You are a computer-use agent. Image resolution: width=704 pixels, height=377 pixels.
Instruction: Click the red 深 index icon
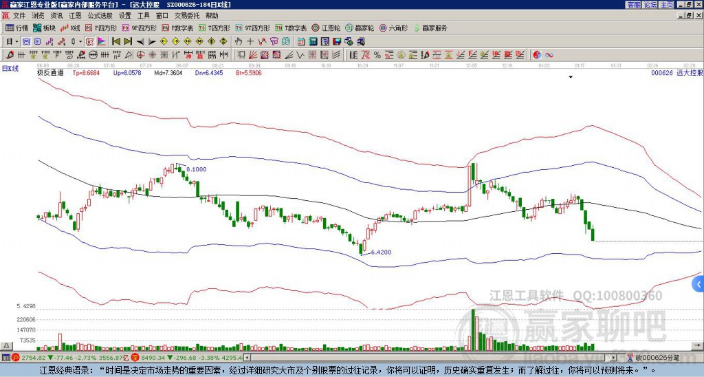click(x=135, y=358)
